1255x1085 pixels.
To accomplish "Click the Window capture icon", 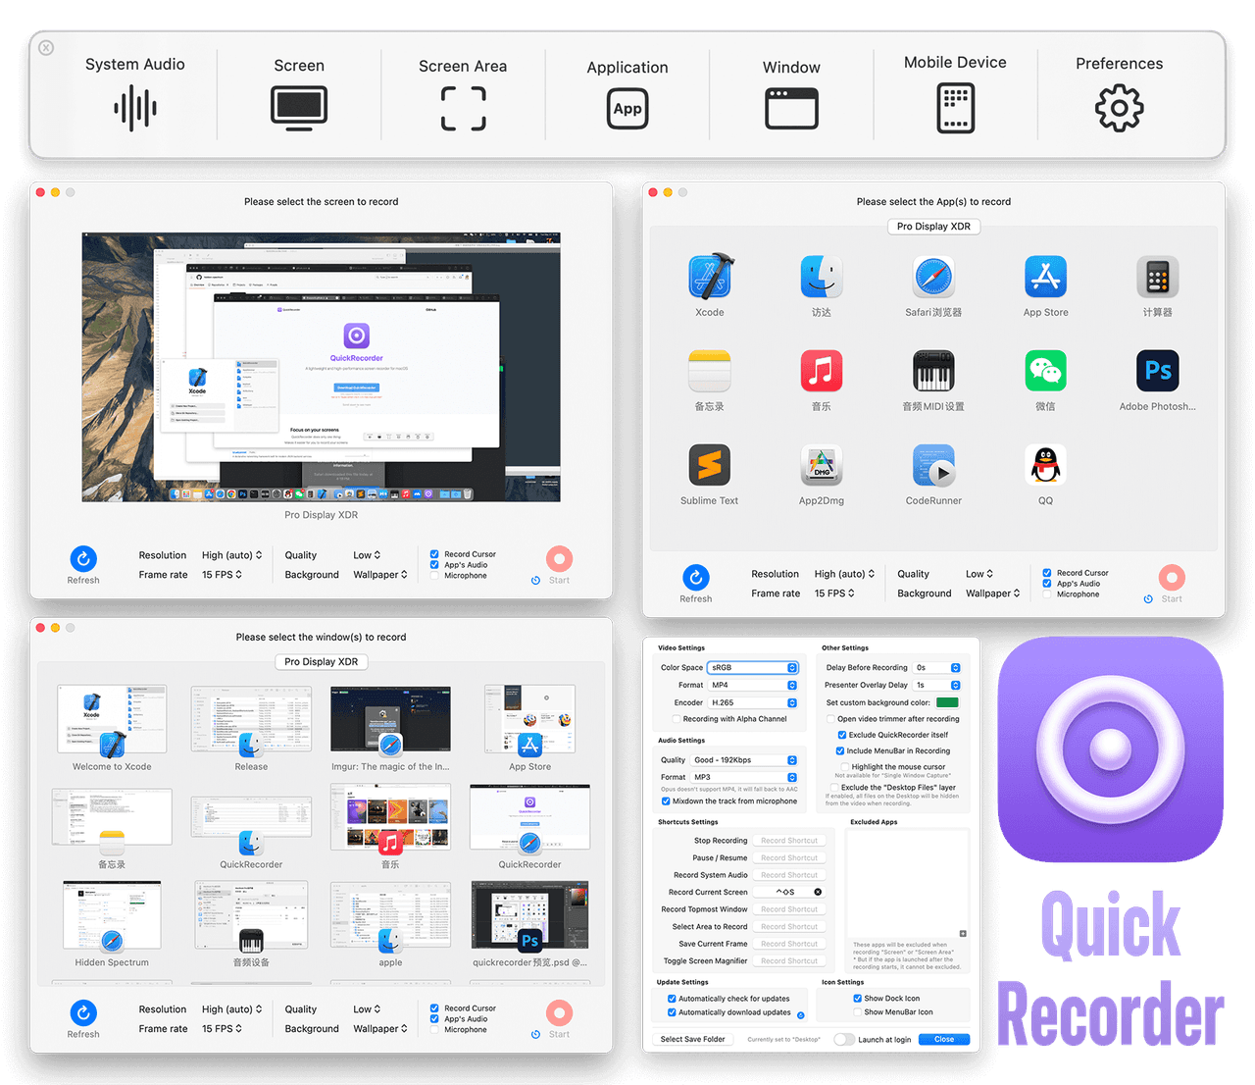I will coord(791,108).
